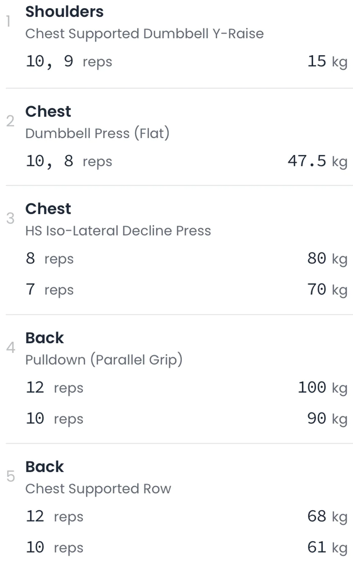Open the Chest Supported Row exercise
This screenshot has width=353, height=564.
(98, 489)
